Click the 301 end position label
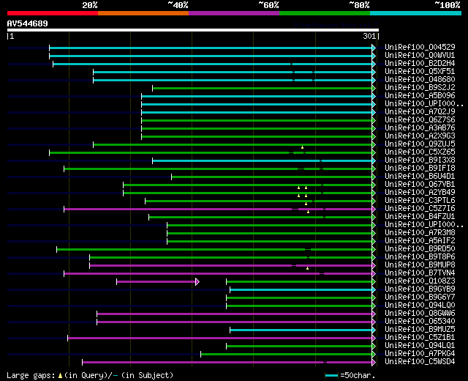The height and width of the screenshot is (381, 468). (369, 36)
